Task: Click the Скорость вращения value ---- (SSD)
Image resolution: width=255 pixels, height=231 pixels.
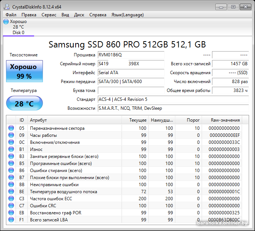Action: coord(231,73)
